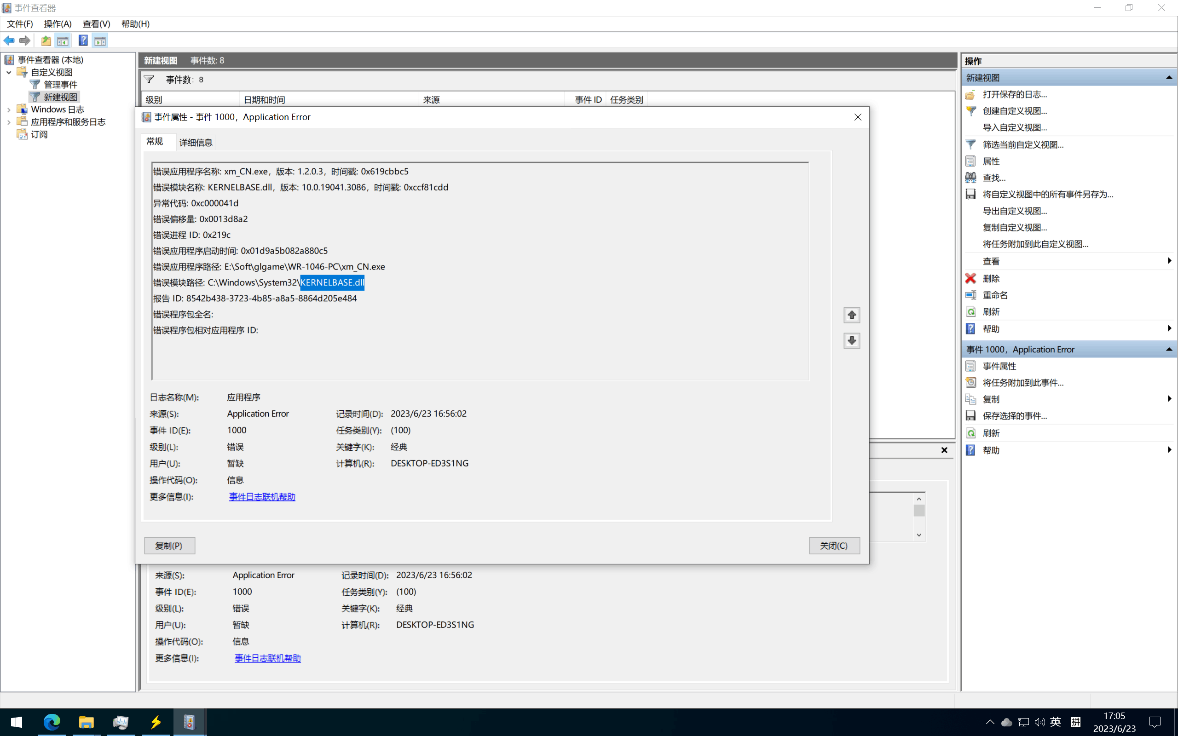
Task: Expand the Windows Logs tree node
Action: click(9, 109)
